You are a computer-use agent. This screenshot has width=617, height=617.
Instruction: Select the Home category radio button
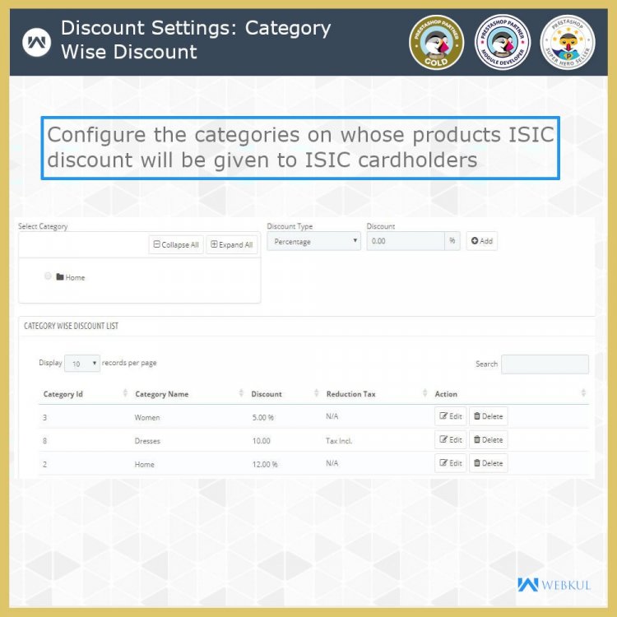coord(48,276)
